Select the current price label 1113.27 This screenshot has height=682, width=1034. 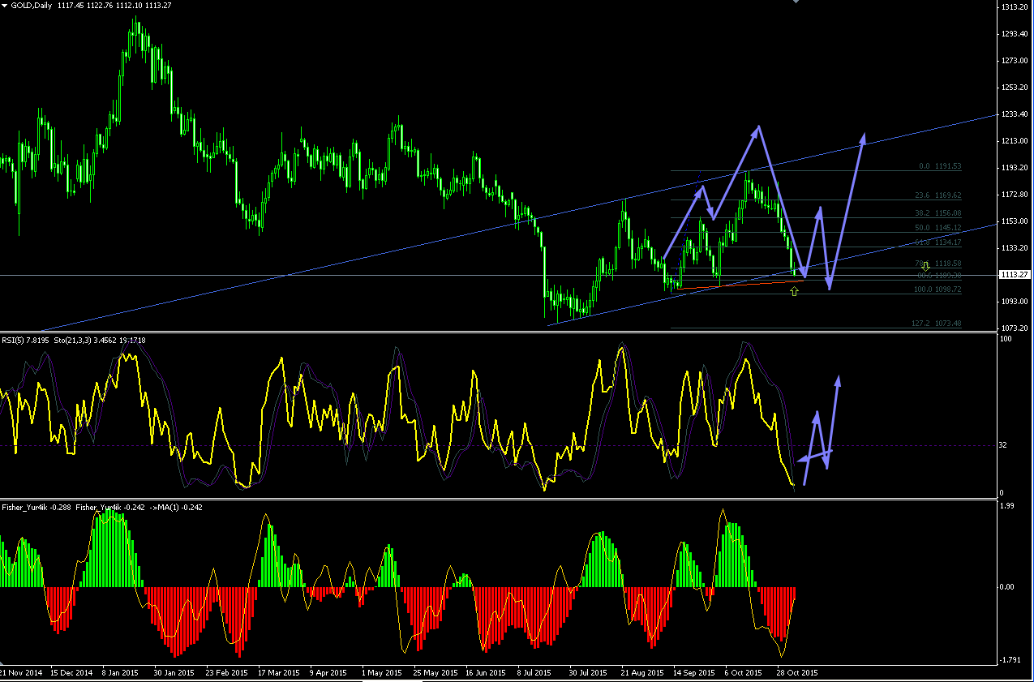(1016, 275)
